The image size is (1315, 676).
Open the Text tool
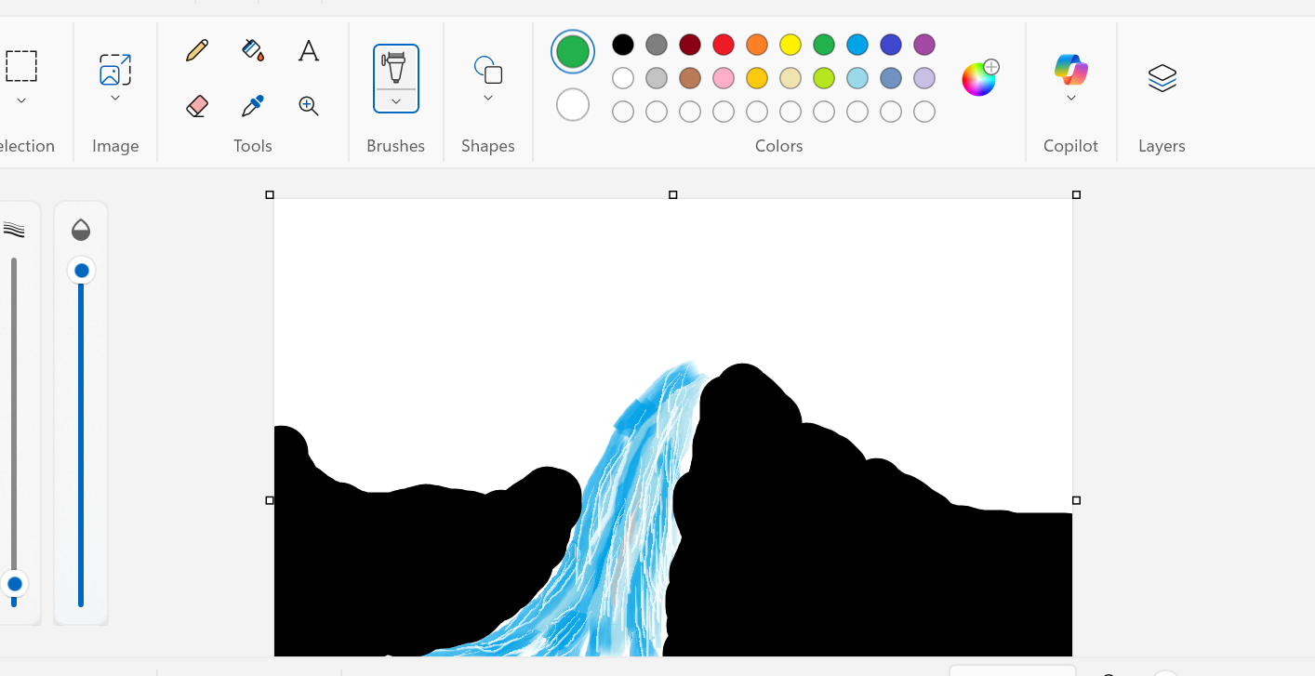(308, 49)
